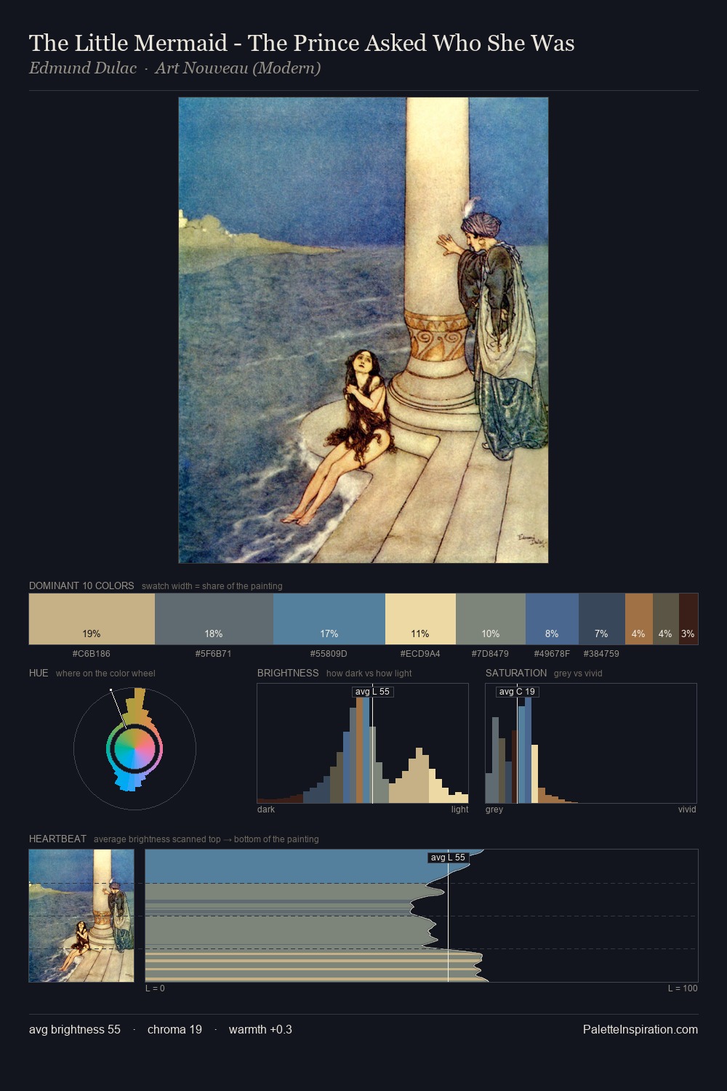
Task: Click the painting title heading
Action: [302, 43]
